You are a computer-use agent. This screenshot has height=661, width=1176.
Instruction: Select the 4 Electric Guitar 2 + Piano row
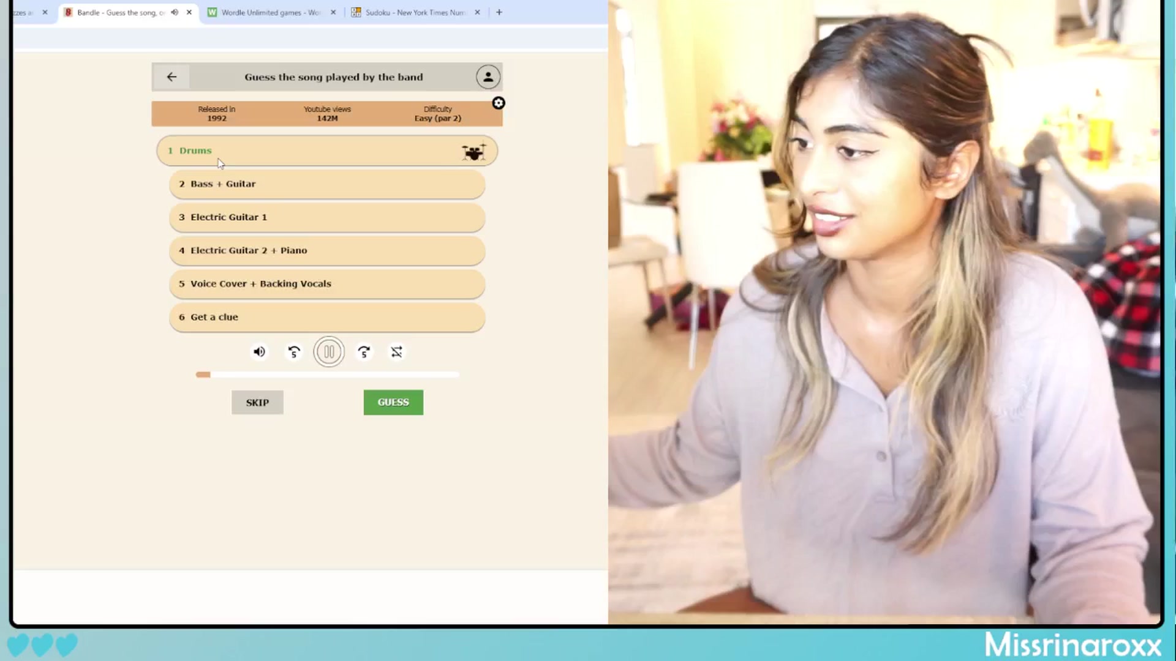click(x=327, y=251)
